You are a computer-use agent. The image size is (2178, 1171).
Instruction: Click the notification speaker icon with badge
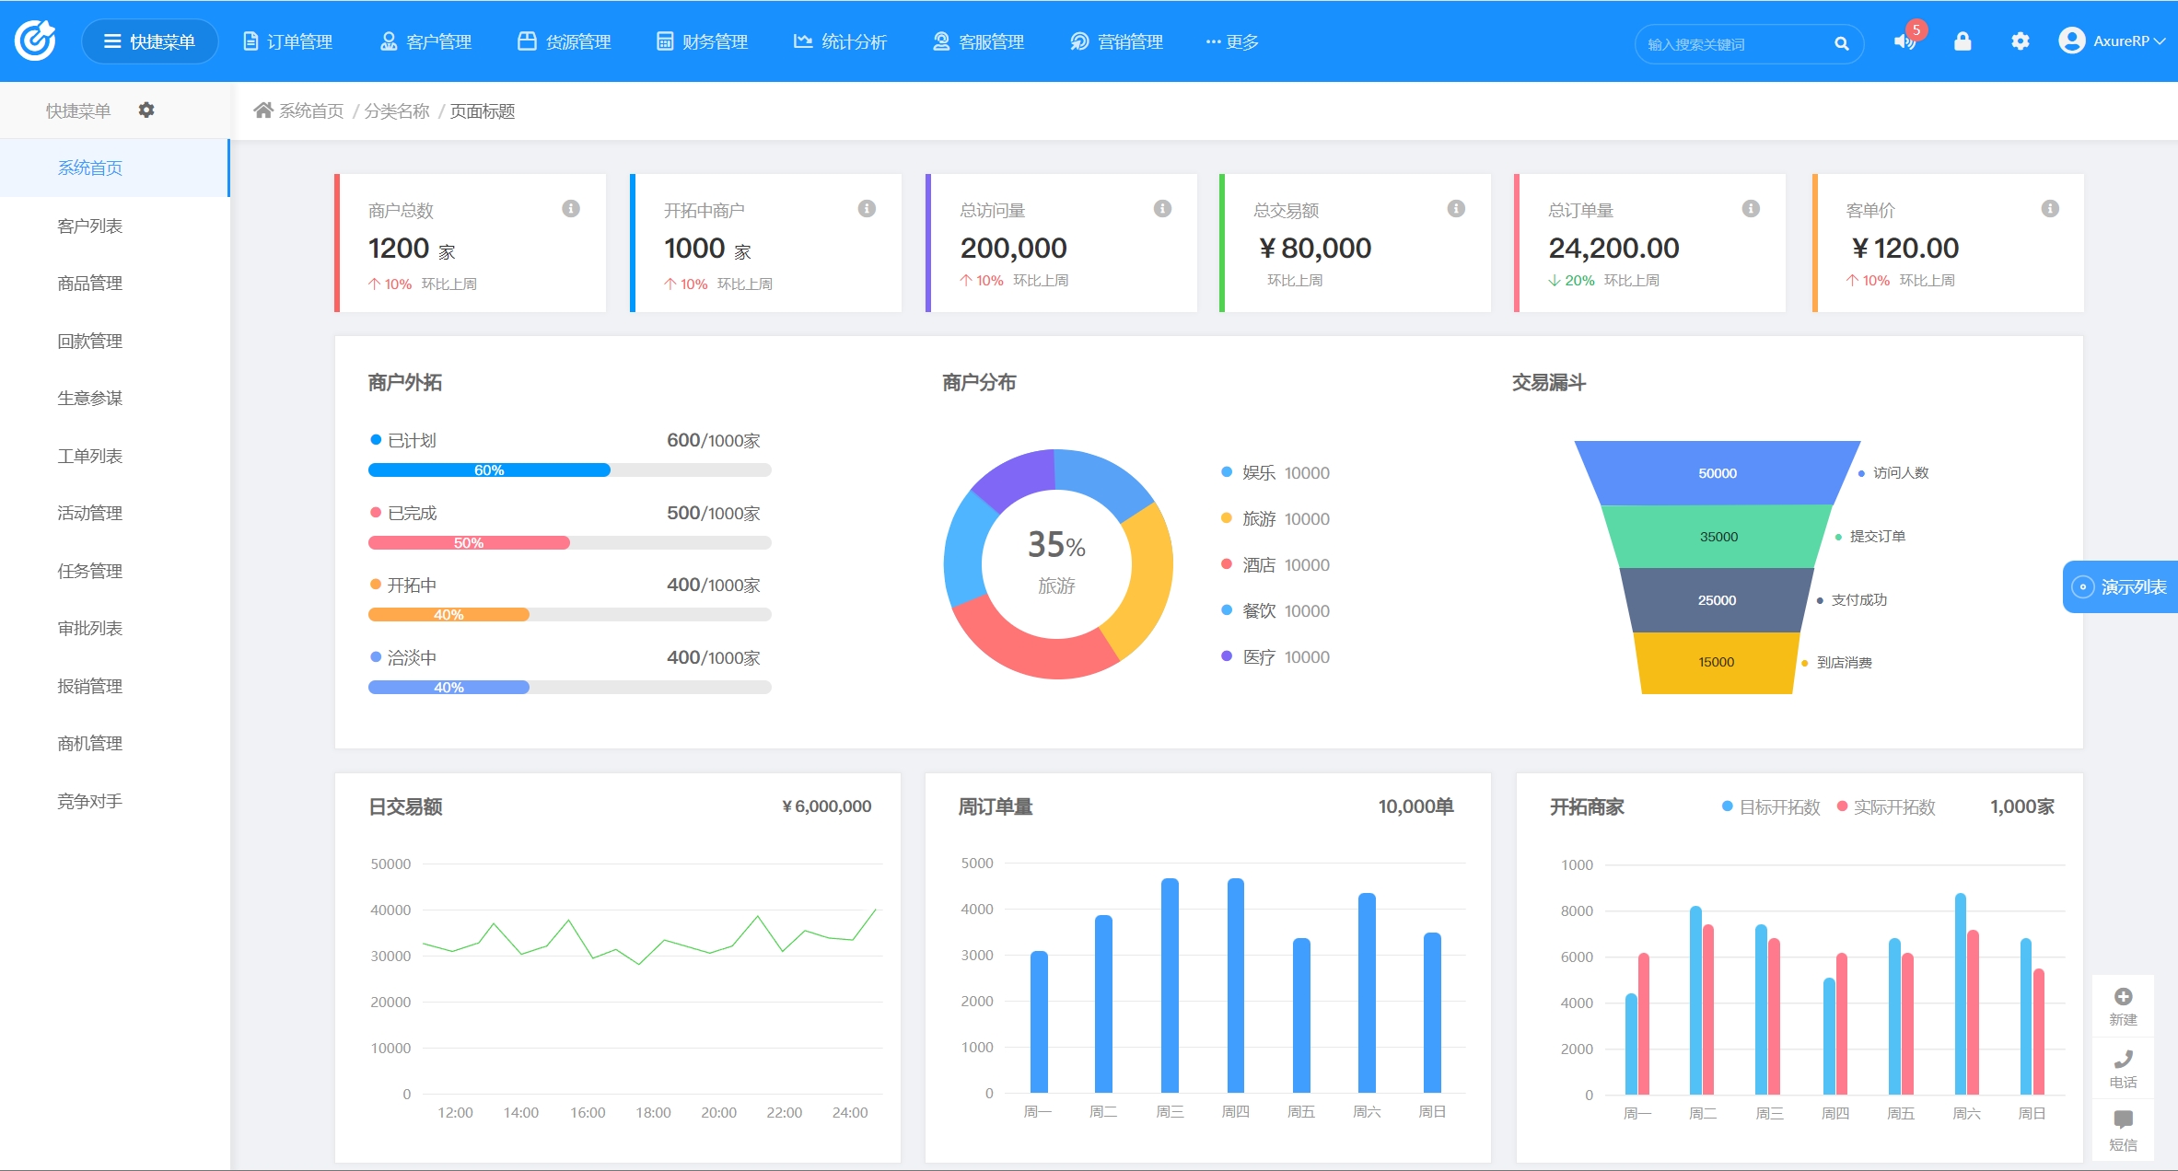(x=1904, y=41)
